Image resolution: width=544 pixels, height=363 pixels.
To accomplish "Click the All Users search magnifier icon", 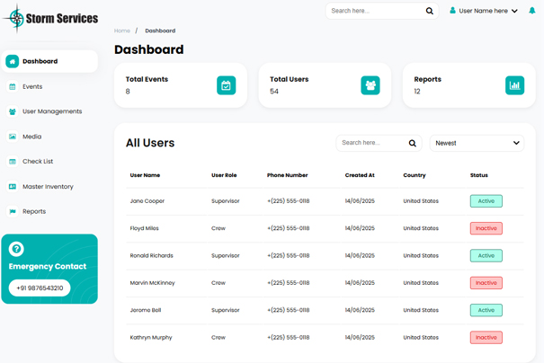I will tap(413, 143).
